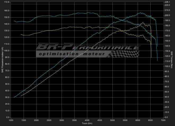Click the 172.9 maximum on power axis
Image resolution: width=175 pixels, height=126 pixels.
[7, 2]
